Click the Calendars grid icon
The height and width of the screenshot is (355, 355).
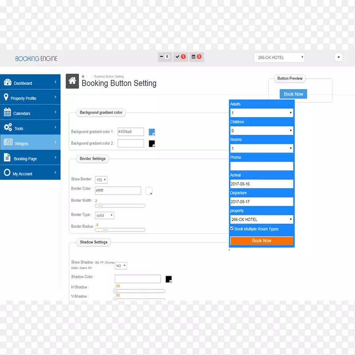click(7, 112)
